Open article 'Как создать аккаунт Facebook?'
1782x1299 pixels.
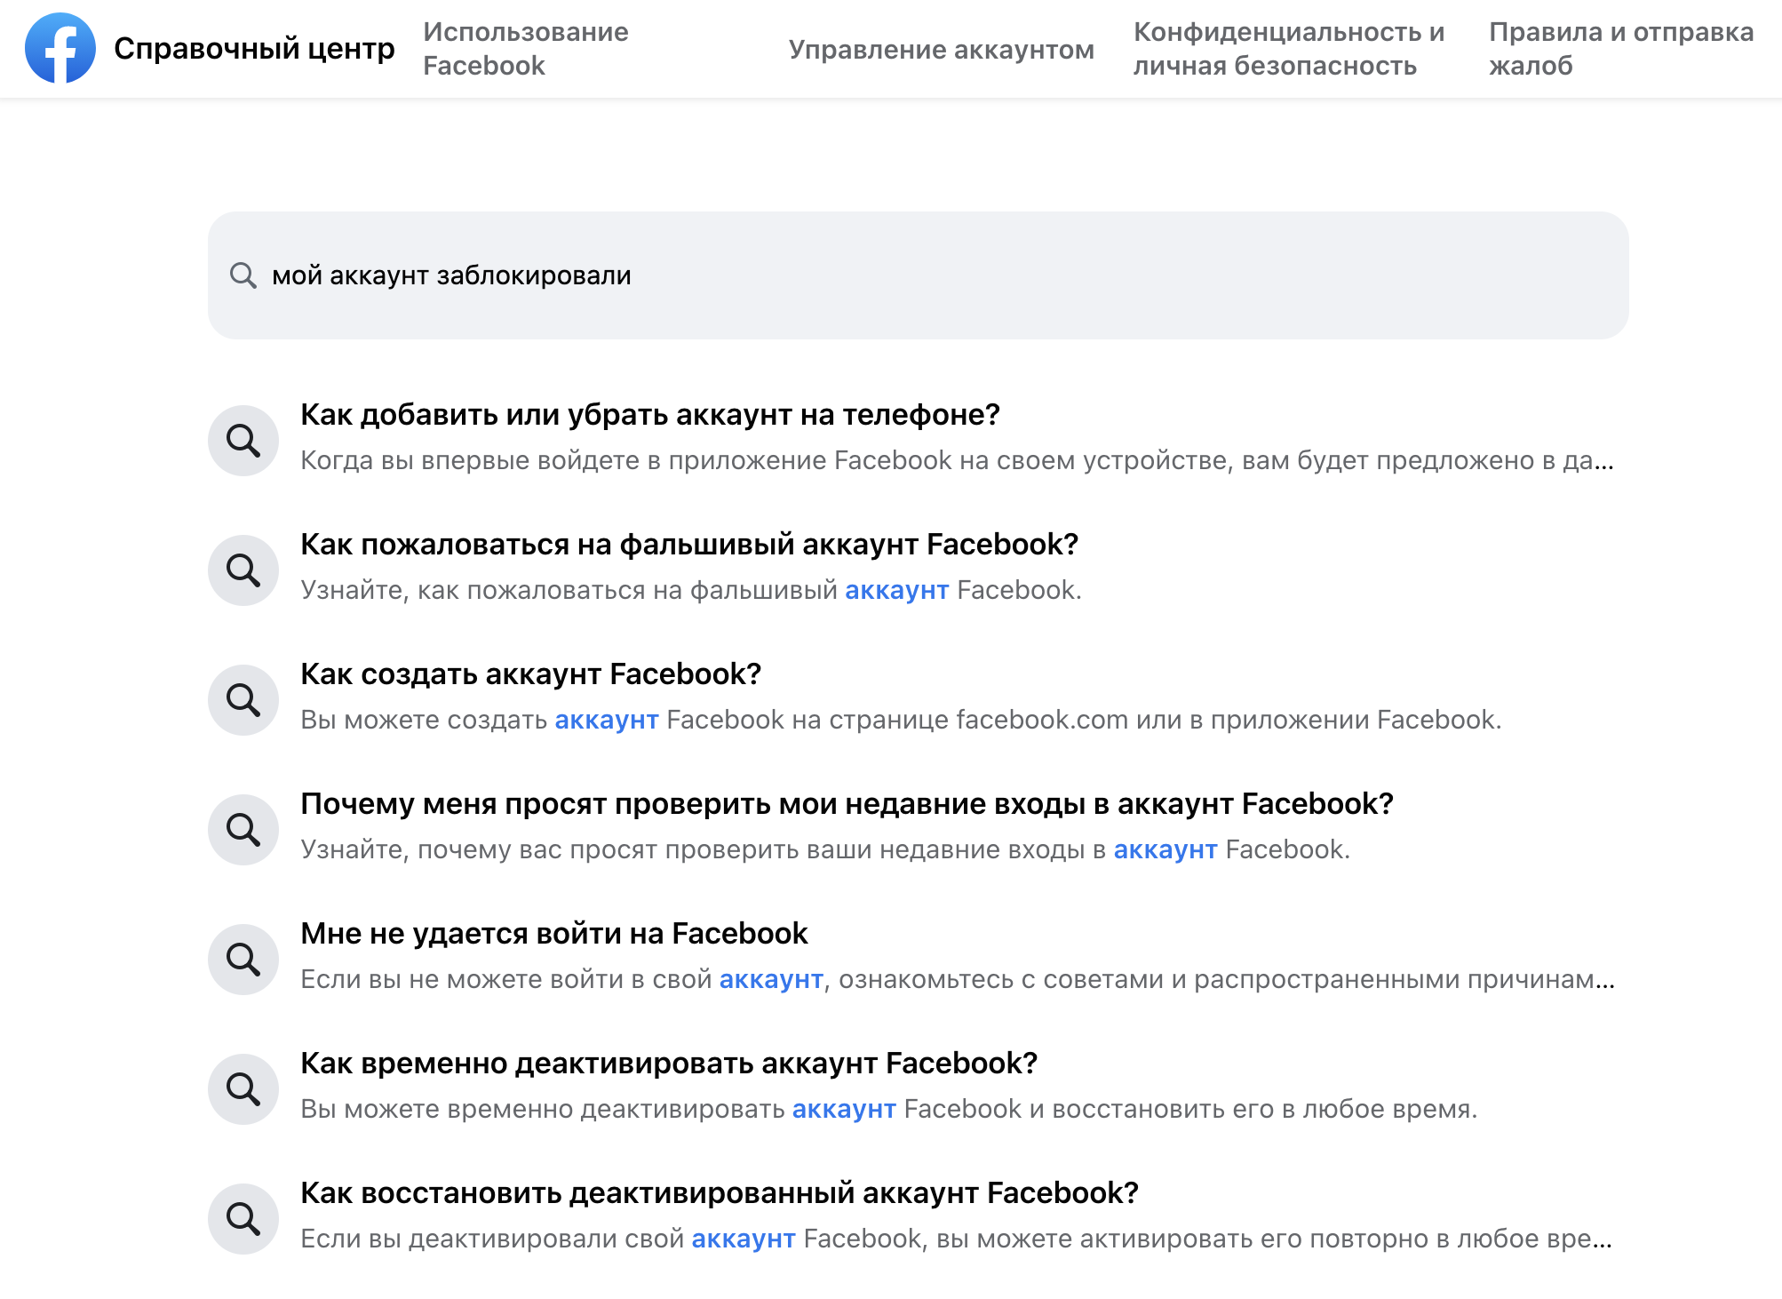click(x=531, y=673)
